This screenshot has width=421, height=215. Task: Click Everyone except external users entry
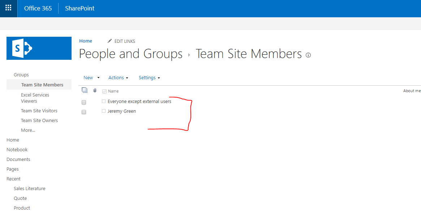pyautogui.click(x=139, y=102)
